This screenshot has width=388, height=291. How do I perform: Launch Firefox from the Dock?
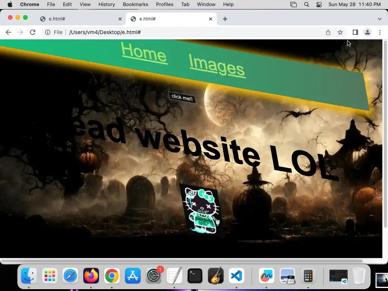(91, 276)
